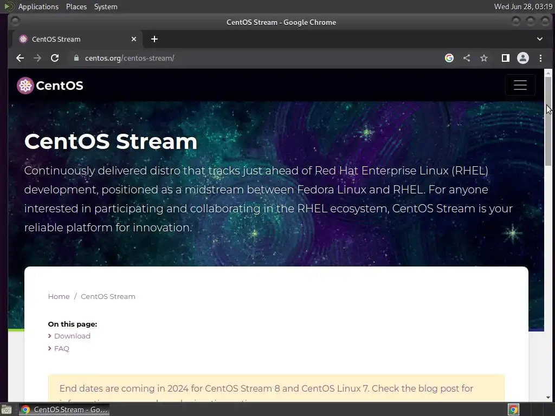Open the System menu
The width and height of the screenshot is (555, 416).
[106, 6]
